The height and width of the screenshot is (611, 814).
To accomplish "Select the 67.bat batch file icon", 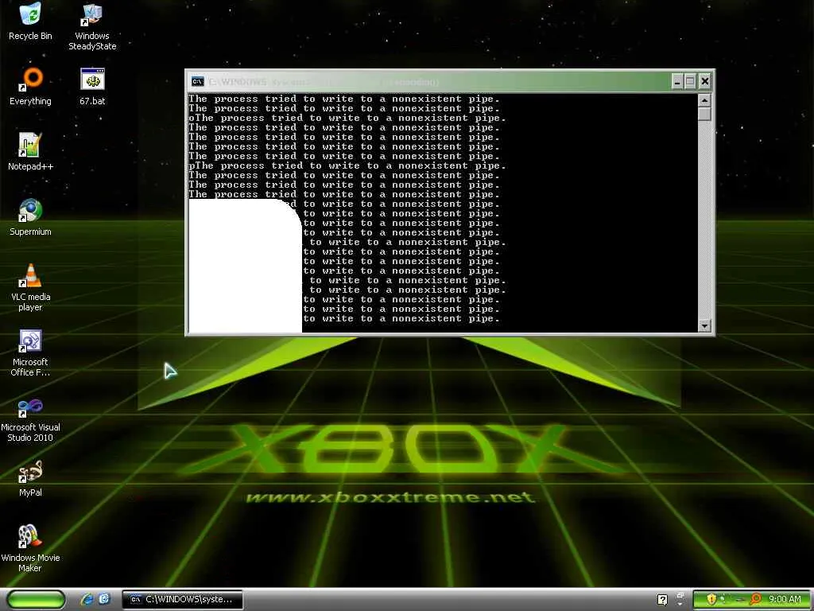I will click(92, 86).
